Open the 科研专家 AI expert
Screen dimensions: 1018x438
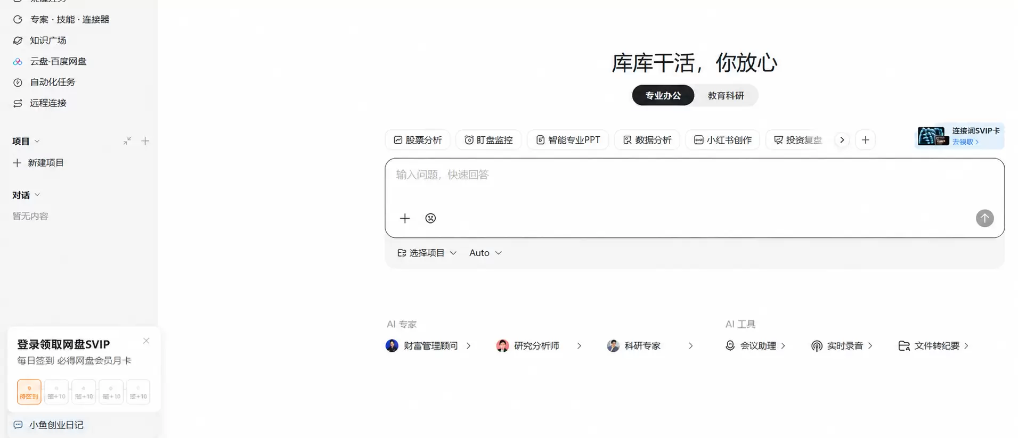(650, 346)
